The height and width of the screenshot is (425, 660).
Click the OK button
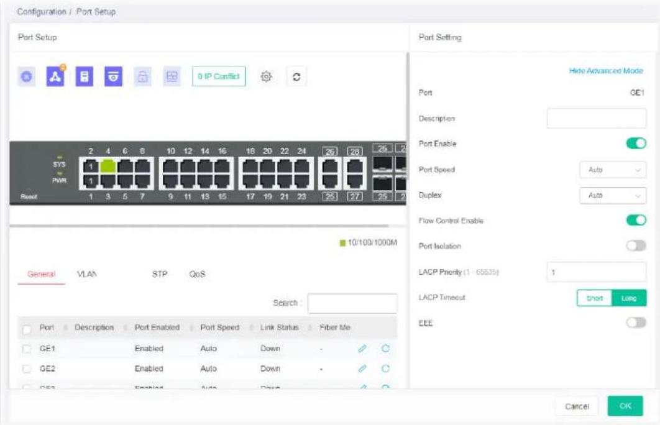[x=625, y=406]
